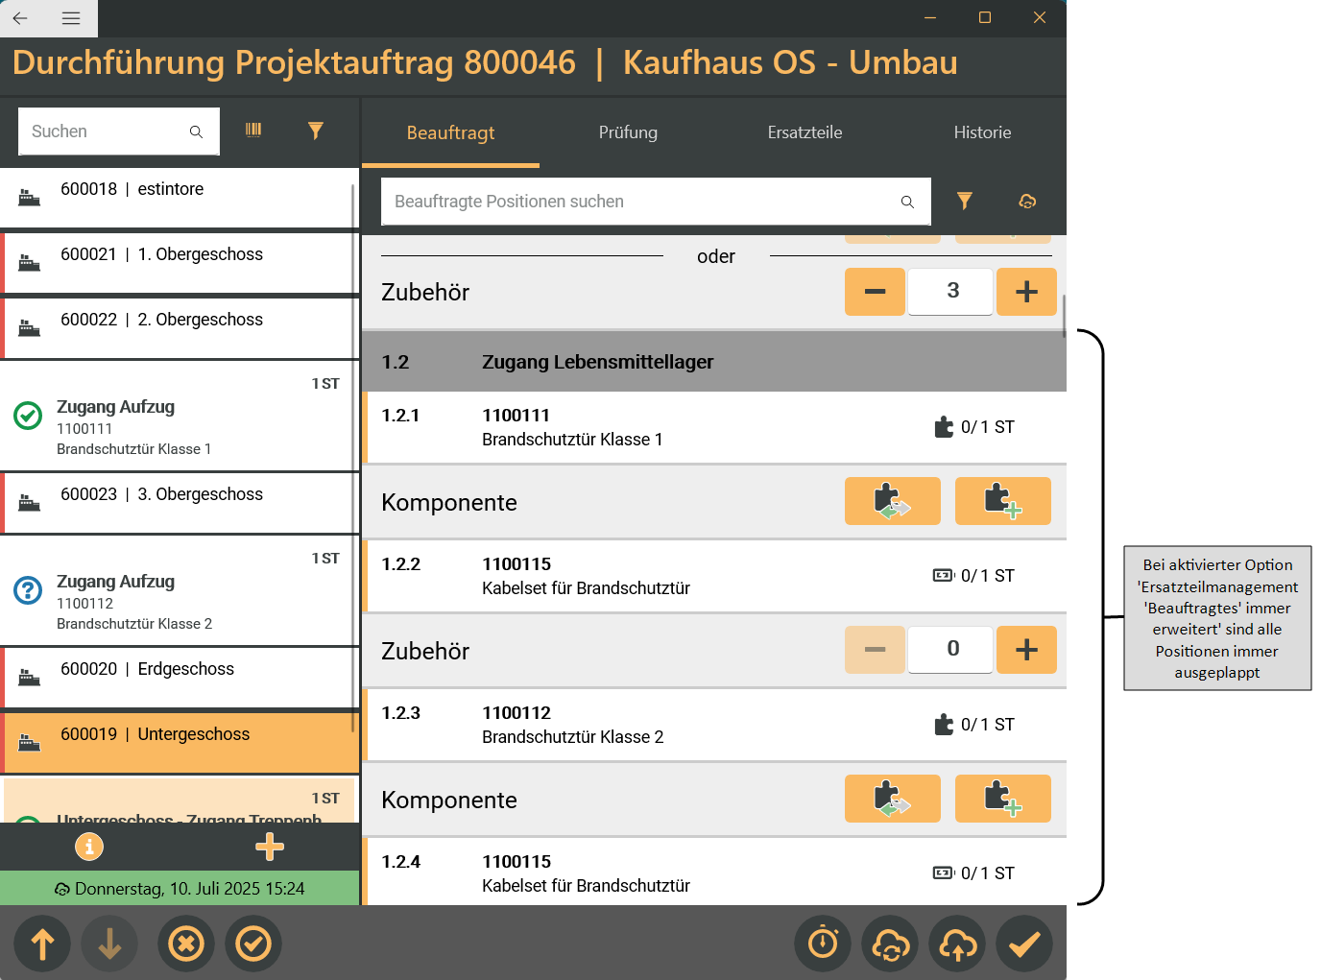Click the circled X cancel button

click(x=186, y=944)
